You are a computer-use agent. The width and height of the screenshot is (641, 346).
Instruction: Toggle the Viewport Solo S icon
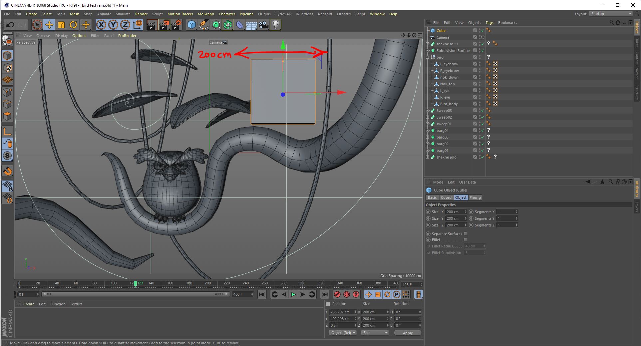tap(7, 156)
